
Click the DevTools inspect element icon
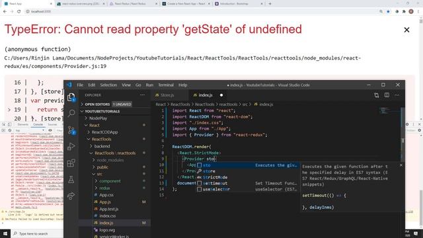tap(3, 124)
